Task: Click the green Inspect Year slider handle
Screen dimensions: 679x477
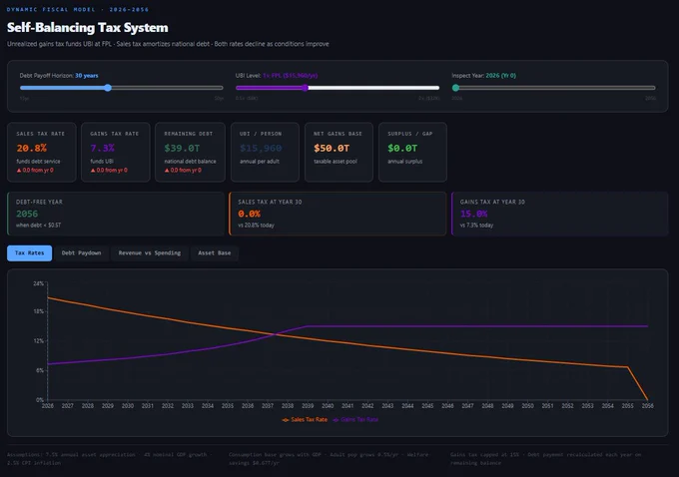Action: coord(455,88)
